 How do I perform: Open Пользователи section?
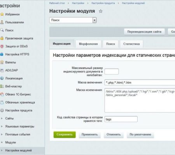pyautogui.click(x=14, y=22)
